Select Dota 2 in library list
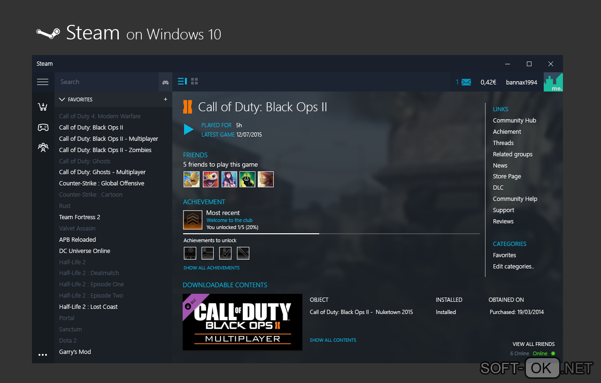The image size is (601, 383). 68,341
